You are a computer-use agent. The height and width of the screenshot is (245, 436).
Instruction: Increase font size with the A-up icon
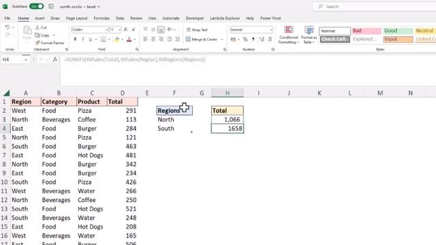[125, 29]
